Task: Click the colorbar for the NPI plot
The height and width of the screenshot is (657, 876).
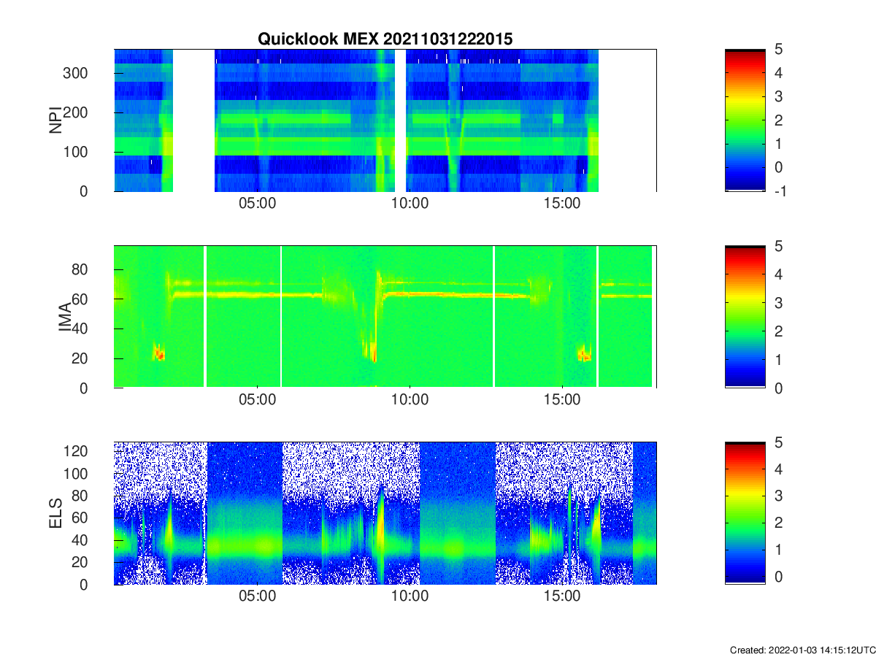Action: 745,120
